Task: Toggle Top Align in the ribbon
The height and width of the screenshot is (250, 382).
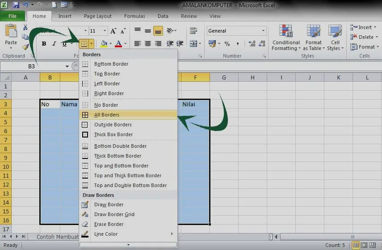Action: (138, 30)
